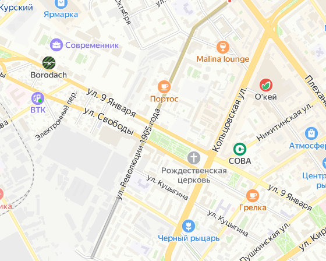Image resolution: width=326 pixels, height=261 pixels.
Task: Select the Рождественская церковь cross icon
Action: [x=194, y=158]
